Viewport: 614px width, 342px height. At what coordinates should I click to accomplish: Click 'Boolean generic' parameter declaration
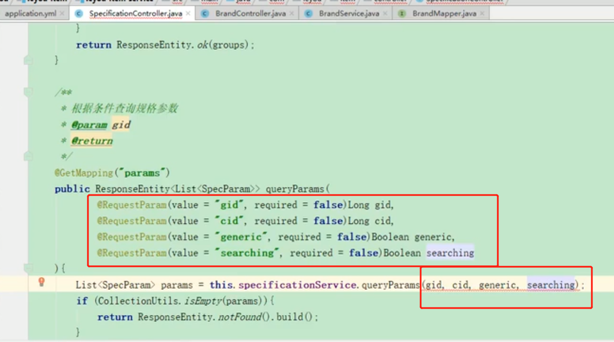coord(412,237)
